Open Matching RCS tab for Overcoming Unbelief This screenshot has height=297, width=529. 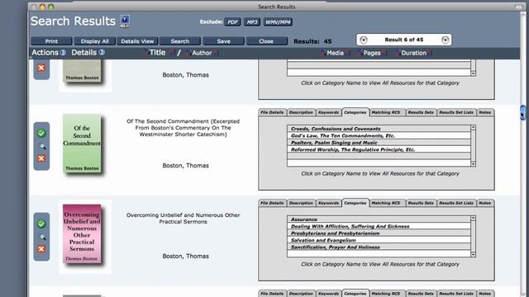click(386, 203)
